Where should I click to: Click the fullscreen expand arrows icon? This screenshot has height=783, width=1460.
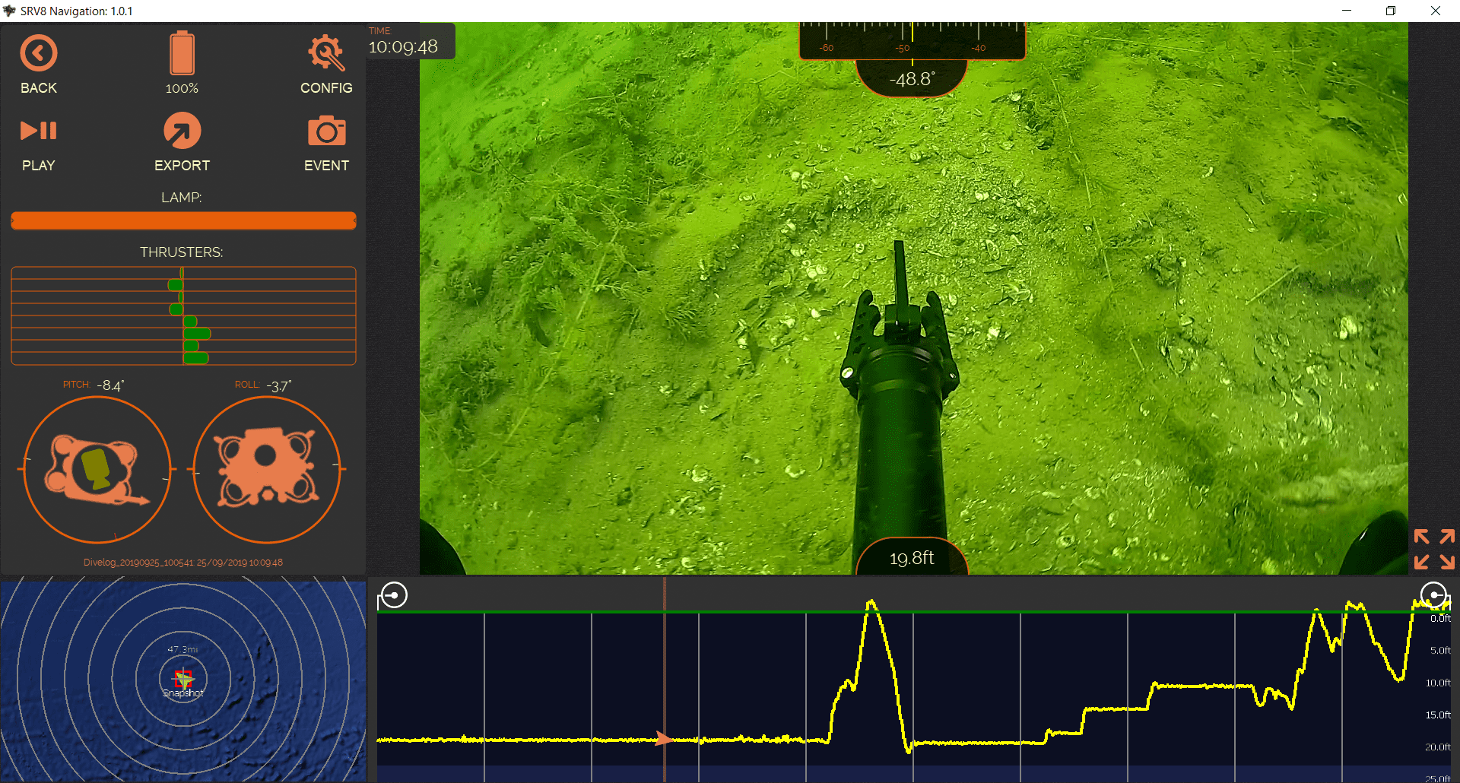tap(1434, 549)
